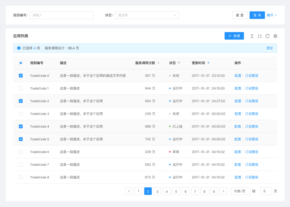290x207 pixels.
Task: Click the table density (row height) icon
Action: [252, 36]
